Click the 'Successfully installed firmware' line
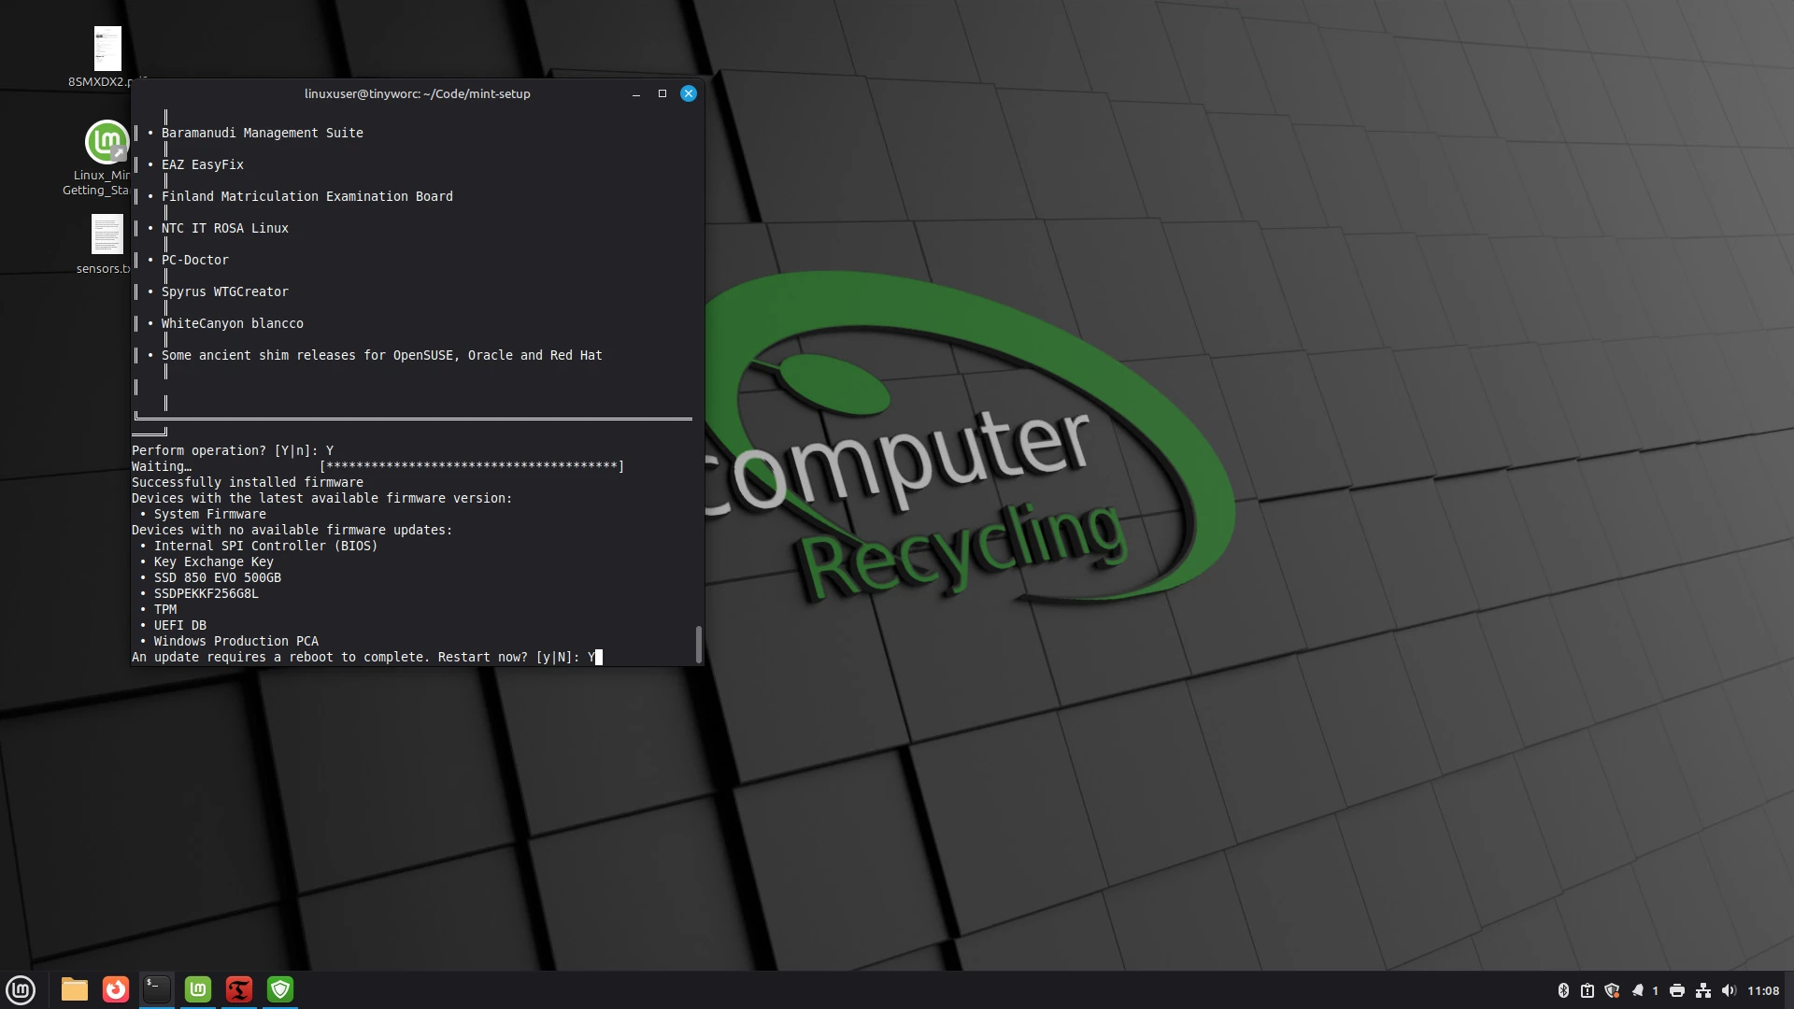The image size is (1794, 1009). [x=248, y=482]
